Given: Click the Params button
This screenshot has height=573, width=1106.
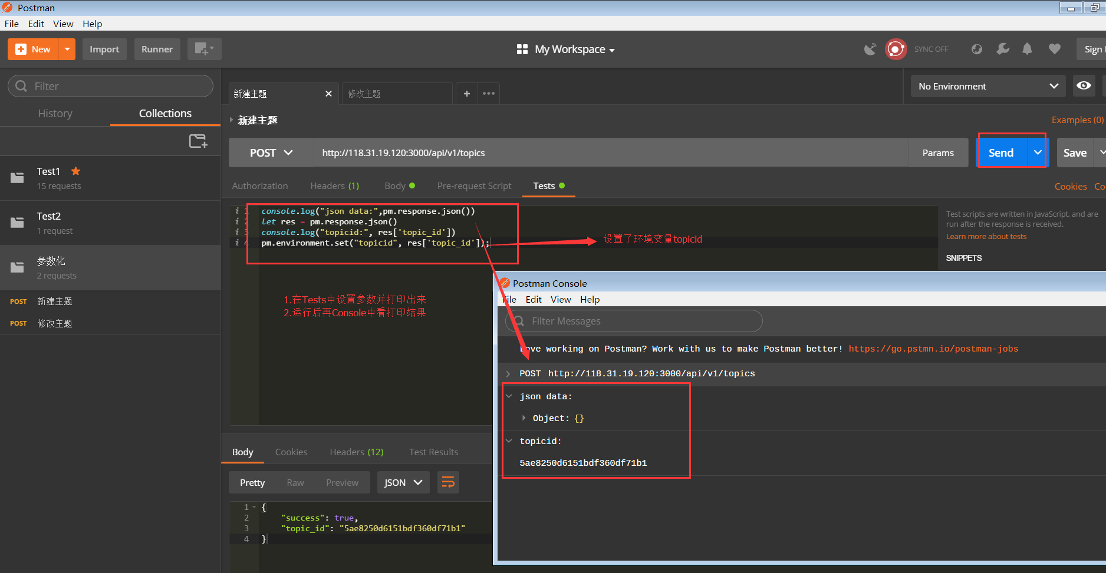Looking at the screenshot, I should tap(938, 153).
